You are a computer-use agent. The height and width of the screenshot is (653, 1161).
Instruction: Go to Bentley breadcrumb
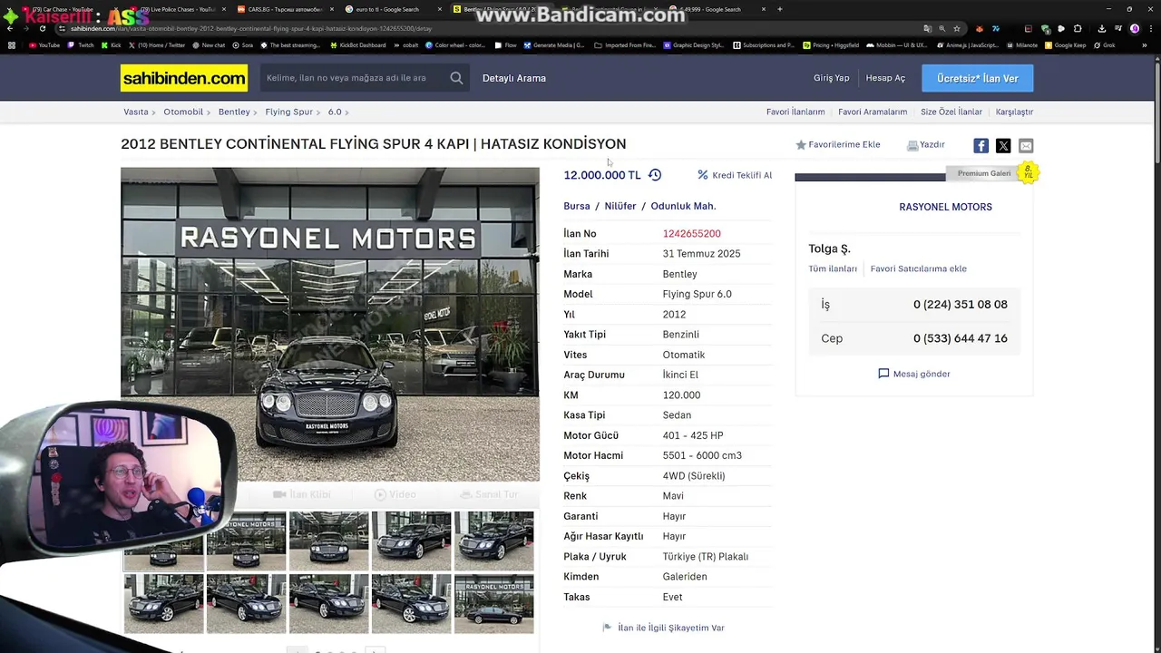[234, 112]
